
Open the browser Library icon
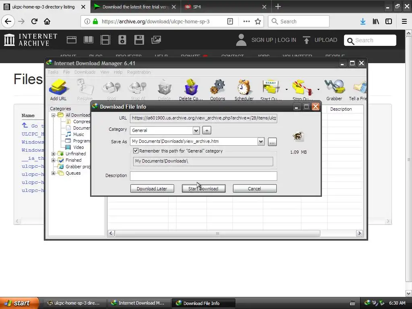coord(376,21)
